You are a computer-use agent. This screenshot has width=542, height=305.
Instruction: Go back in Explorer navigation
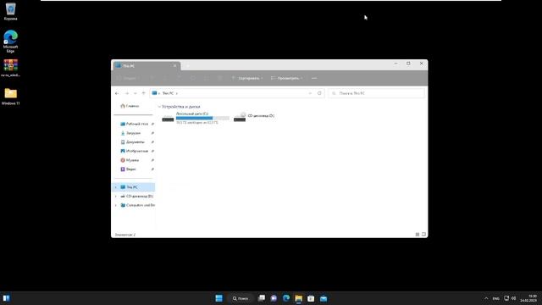click(x=117, y=93)
